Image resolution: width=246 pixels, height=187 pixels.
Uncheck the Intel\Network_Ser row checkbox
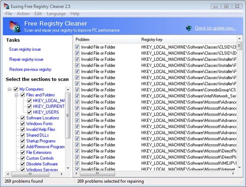point(77,96)
